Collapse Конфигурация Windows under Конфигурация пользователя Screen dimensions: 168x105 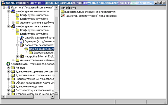(13, 34)
